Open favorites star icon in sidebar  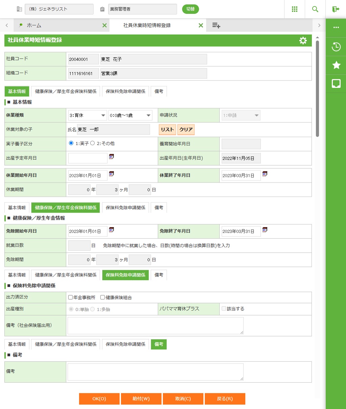tap(336, 65)
